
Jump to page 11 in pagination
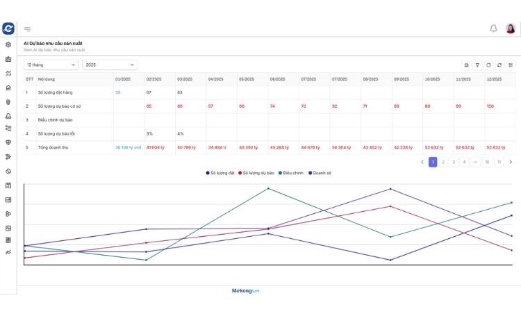pyautogui.click(x=499, y=162)
